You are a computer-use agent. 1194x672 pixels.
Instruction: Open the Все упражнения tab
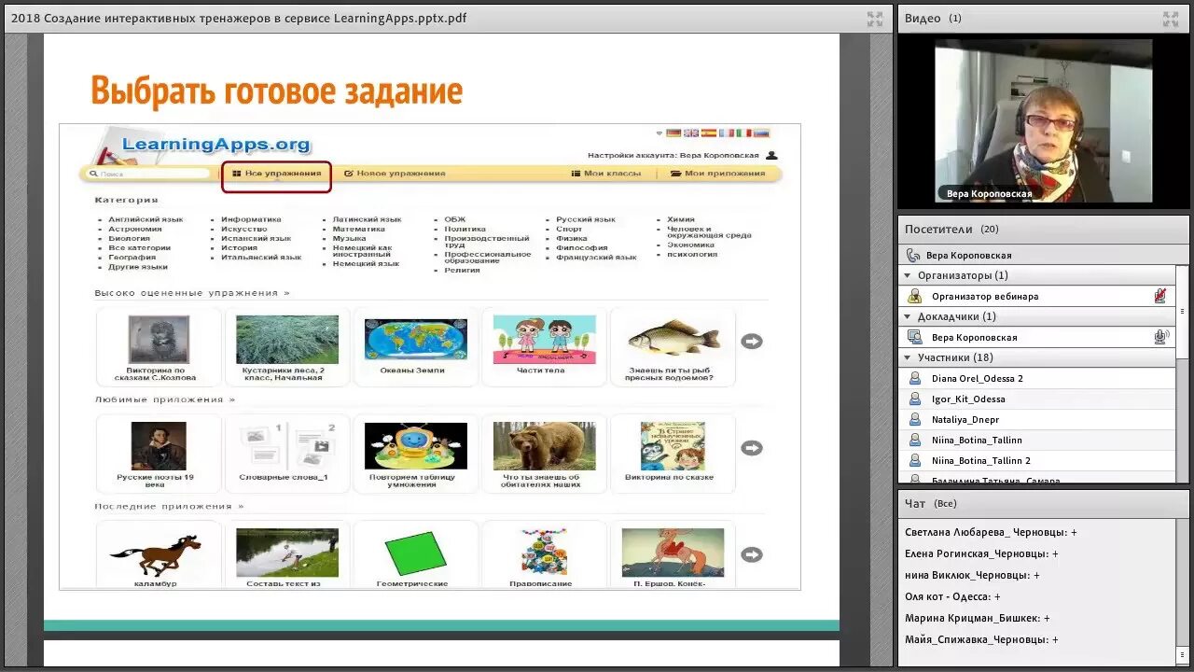(276, 173)
